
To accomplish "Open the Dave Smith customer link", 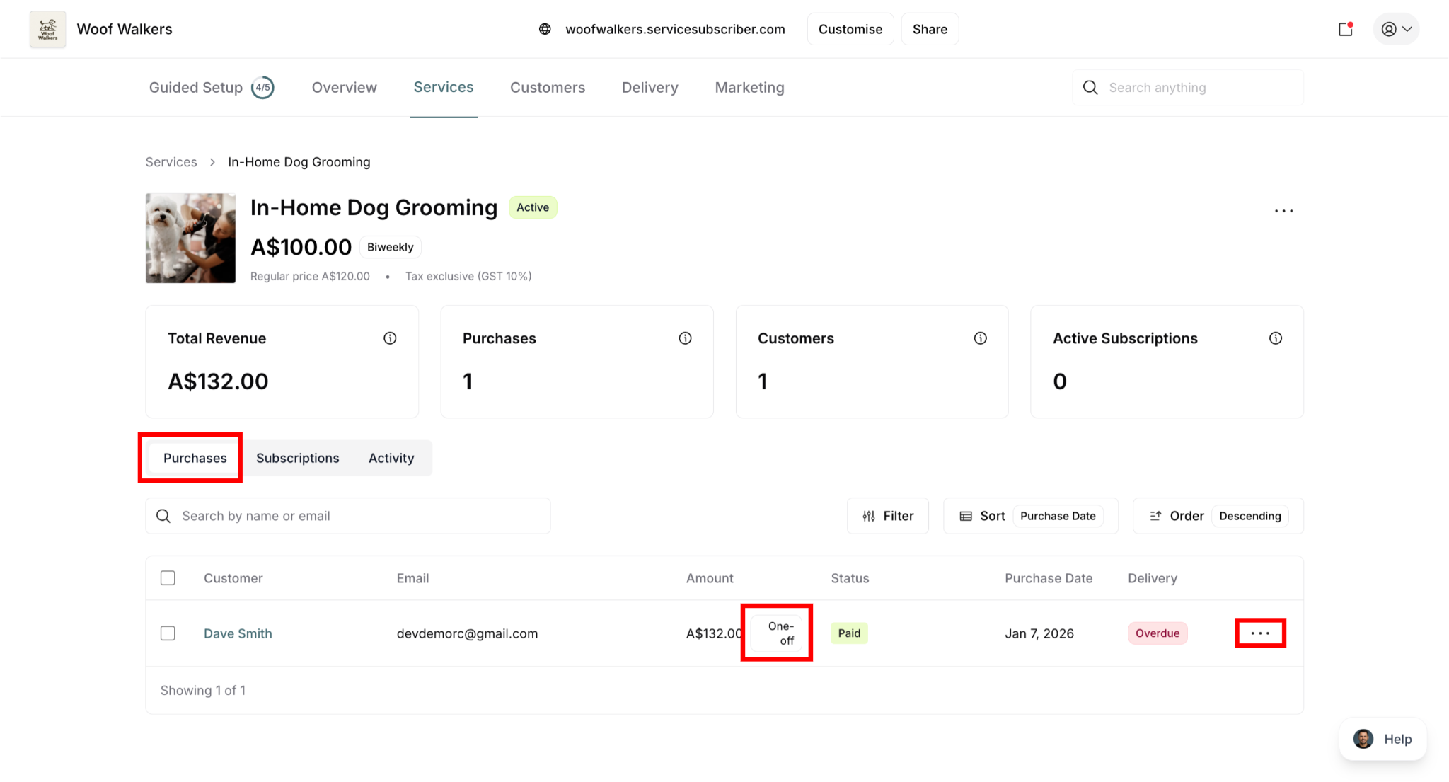I will (238, 633).
